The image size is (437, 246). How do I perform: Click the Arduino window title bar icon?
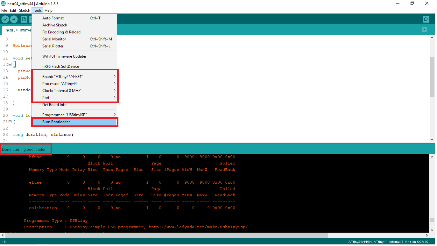coord(3,4)
